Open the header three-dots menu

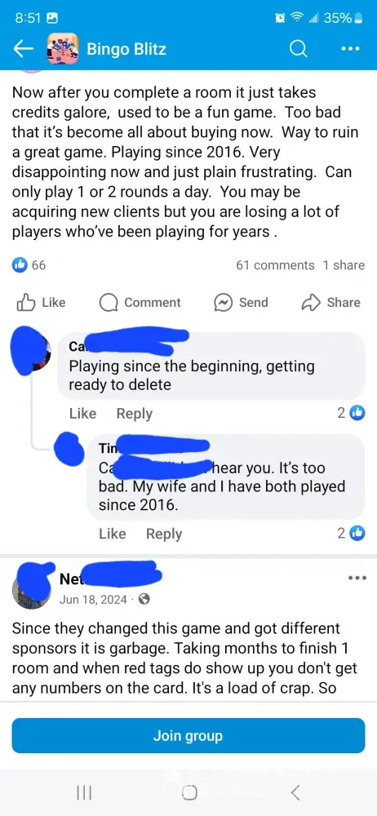pyautogui.click(x=350, y=49)
